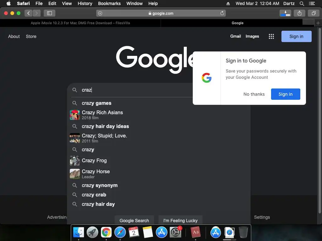Screen dimensions: 322x241
Task: Open the Window menu
Action: point(135,3)
